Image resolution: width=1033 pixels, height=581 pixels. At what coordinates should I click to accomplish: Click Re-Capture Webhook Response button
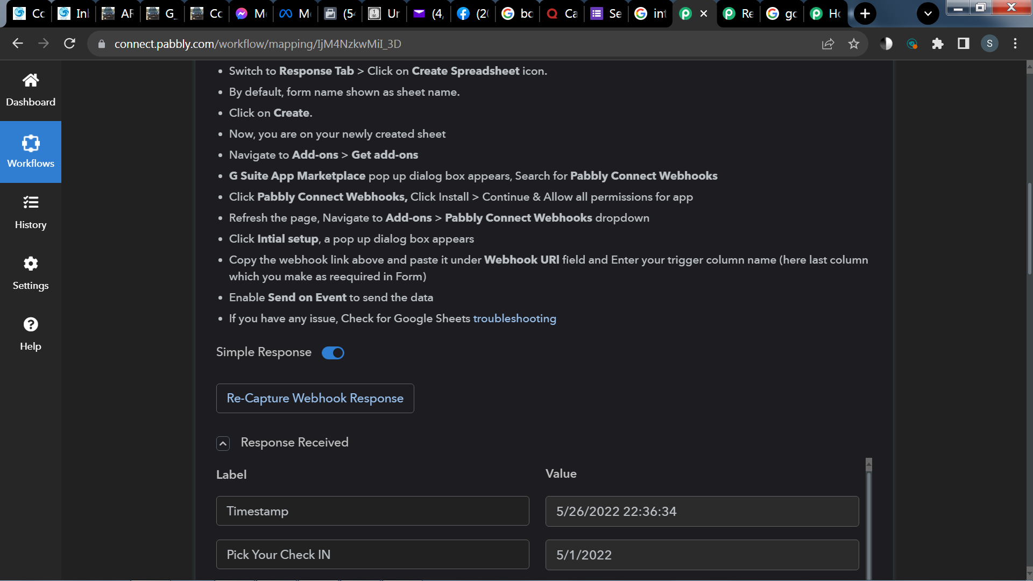coord(315,398)
